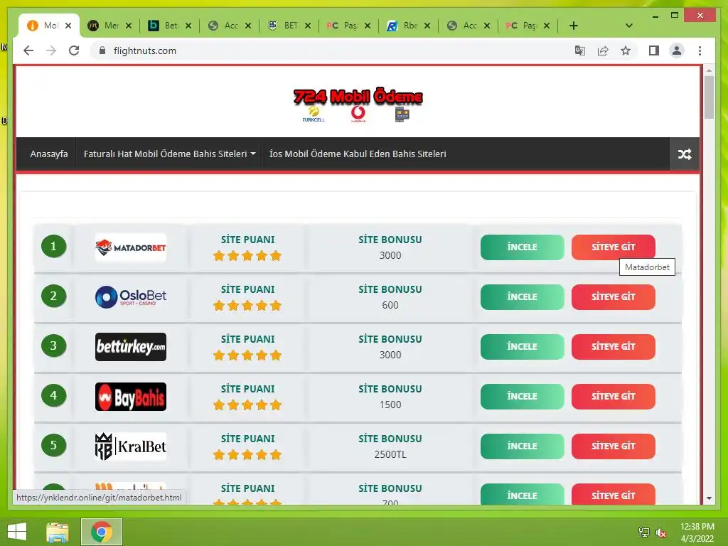Click the scrollbar up arrow
Image resolution: width=728 pixels, height=546 pixels.
click(x=709, y=70)
